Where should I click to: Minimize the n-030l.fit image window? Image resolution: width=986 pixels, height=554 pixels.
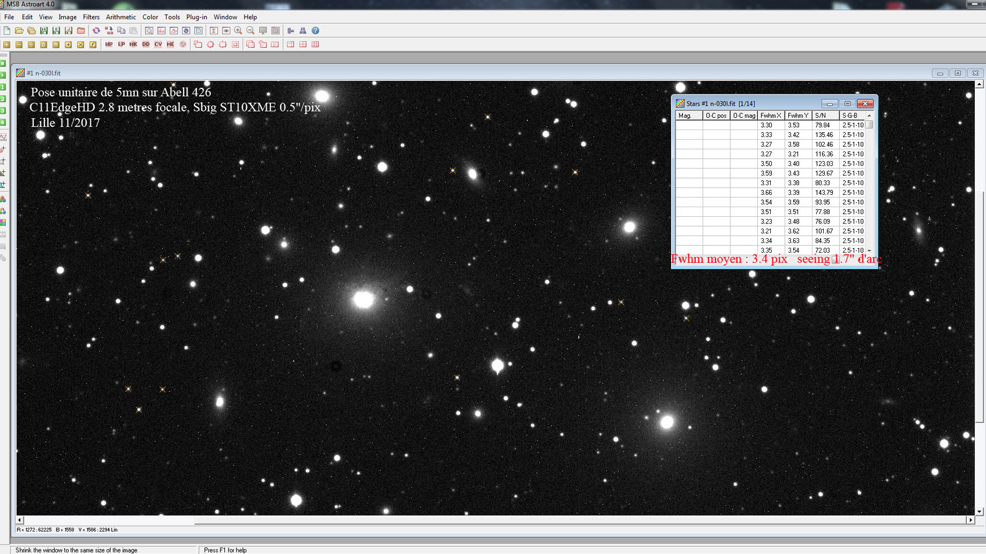pyautogui.click(x=940, y=73)
